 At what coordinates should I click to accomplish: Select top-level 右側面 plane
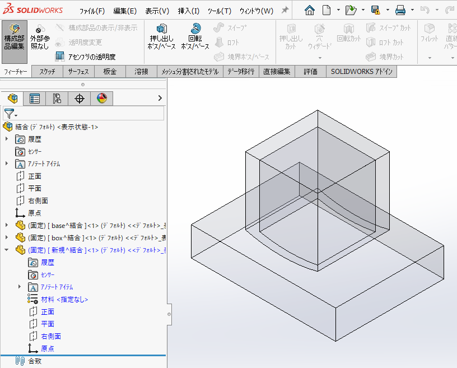click(32, 201)
